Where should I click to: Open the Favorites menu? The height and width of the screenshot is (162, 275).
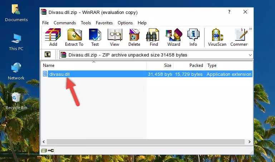[x=104, y=23]
